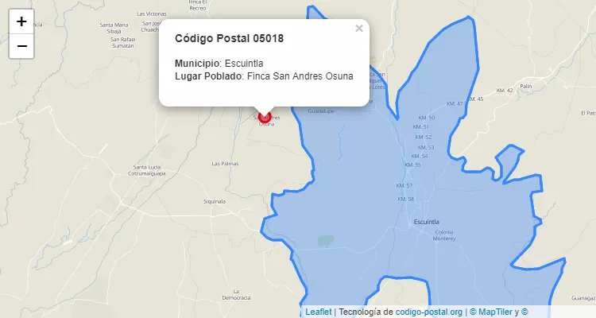Close the Código Postal 05018 popup
596x318 pixels.
coord(359,29)
